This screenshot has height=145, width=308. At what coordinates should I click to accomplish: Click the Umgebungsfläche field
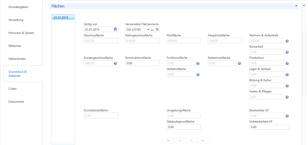coord(184,116)
